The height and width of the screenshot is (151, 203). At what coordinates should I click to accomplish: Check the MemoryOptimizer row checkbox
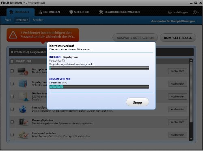(12, 122)
